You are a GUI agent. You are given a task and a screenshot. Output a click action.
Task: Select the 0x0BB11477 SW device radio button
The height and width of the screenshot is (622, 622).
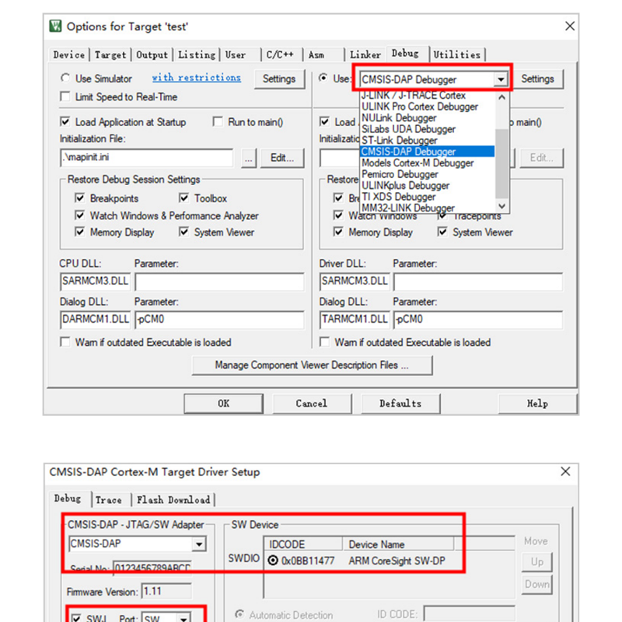[x=274, y=561]
